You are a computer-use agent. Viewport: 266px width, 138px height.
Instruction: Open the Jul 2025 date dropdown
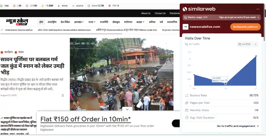pos(247,44)
